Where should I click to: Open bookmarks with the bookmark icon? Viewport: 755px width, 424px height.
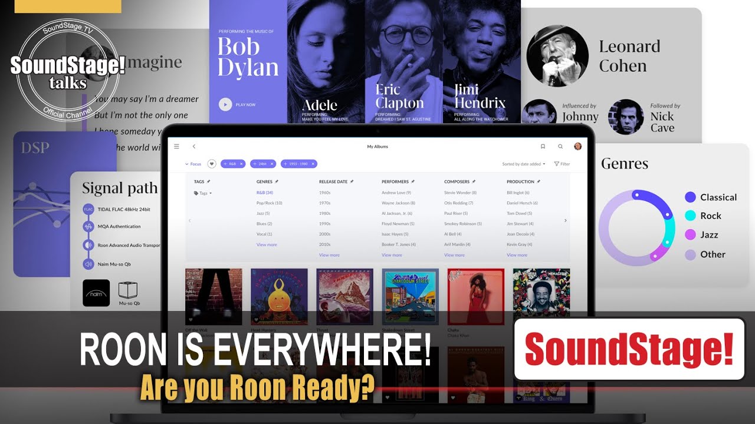(543, 146)
